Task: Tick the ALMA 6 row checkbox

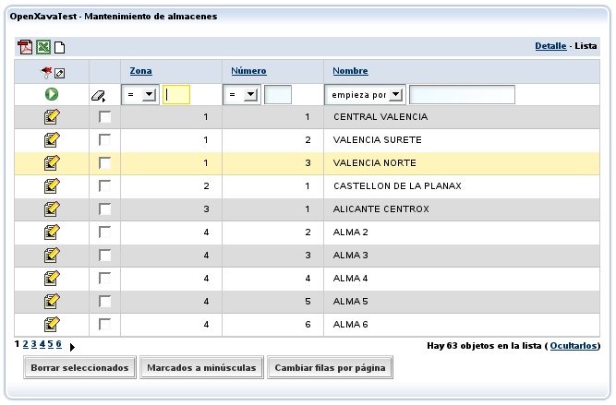Action: [104, 324]
